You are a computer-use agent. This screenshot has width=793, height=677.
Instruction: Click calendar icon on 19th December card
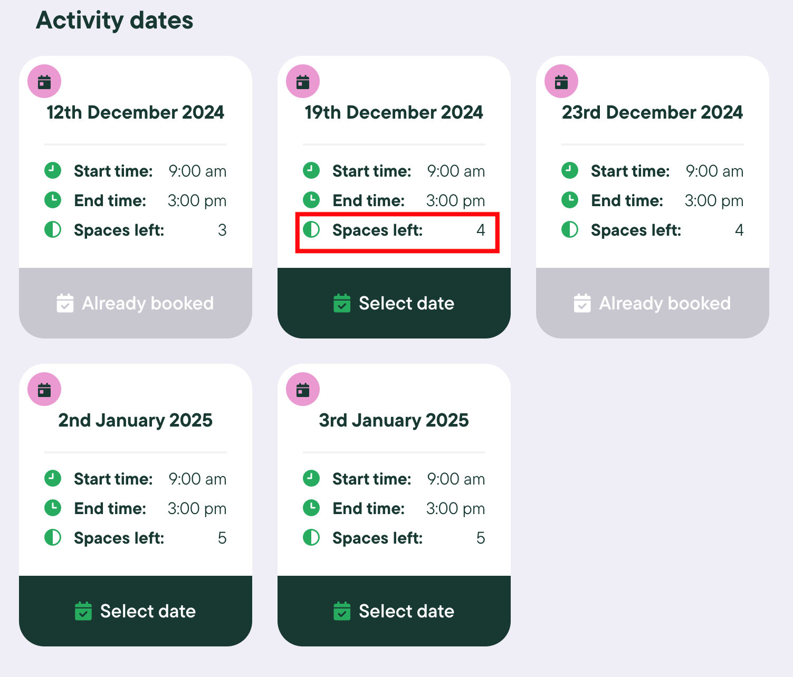click(303, 82)
